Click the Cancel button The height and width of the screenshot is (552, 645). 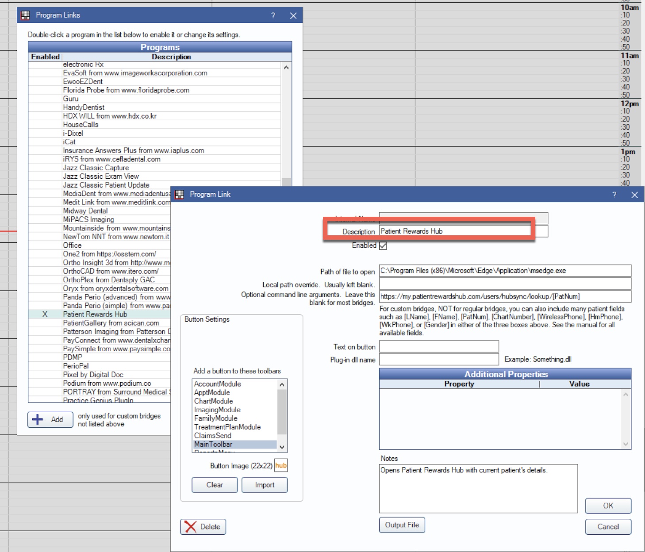tap(608, 526)
